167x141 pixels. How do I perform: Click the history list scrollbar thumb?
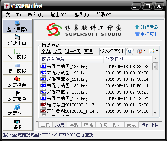(x=155, y=66)
